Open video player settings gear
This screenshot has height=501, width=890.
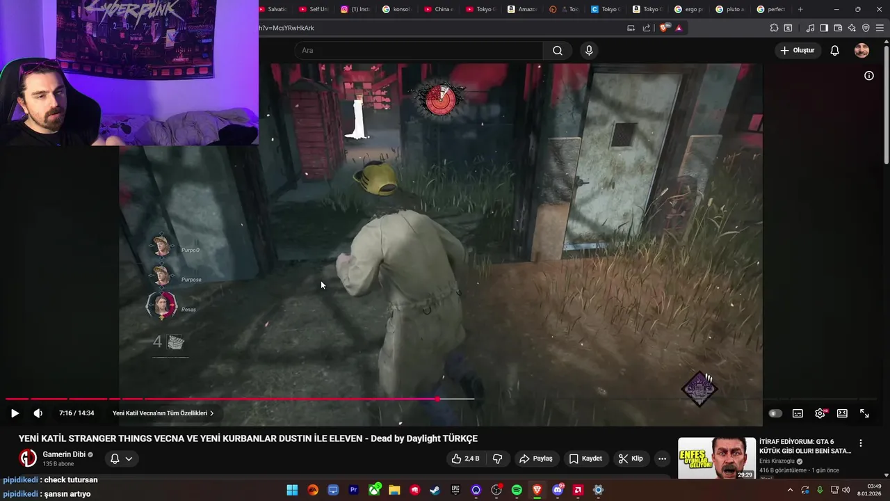820,413
